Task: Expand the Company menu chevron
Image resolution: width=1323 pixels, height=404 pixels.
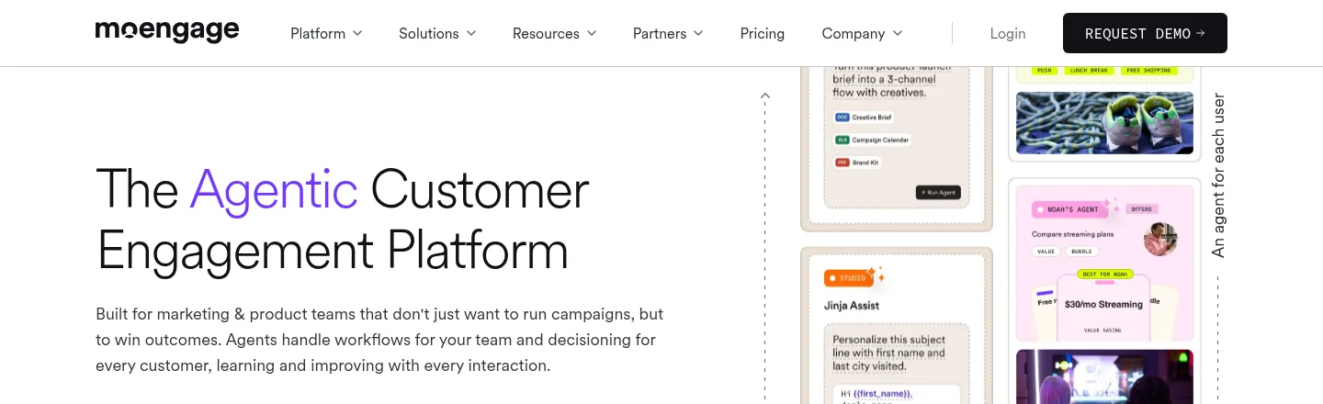Action: 898,33
